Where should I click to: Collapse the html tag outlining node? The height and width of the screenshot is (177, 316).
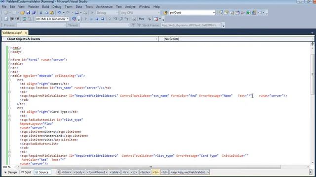coord(9,48)
